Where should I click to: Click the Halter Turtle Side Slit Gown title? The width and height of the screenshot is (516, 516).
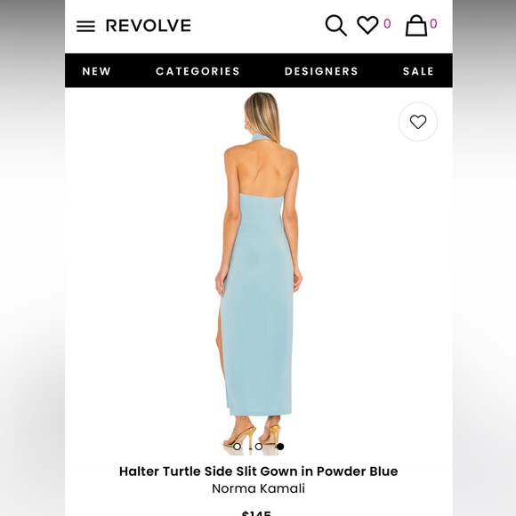258,472
